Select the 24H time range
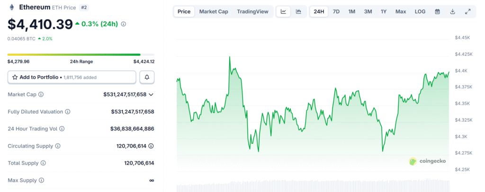This screenshot has width=485, height=192. tap(319, 11)
